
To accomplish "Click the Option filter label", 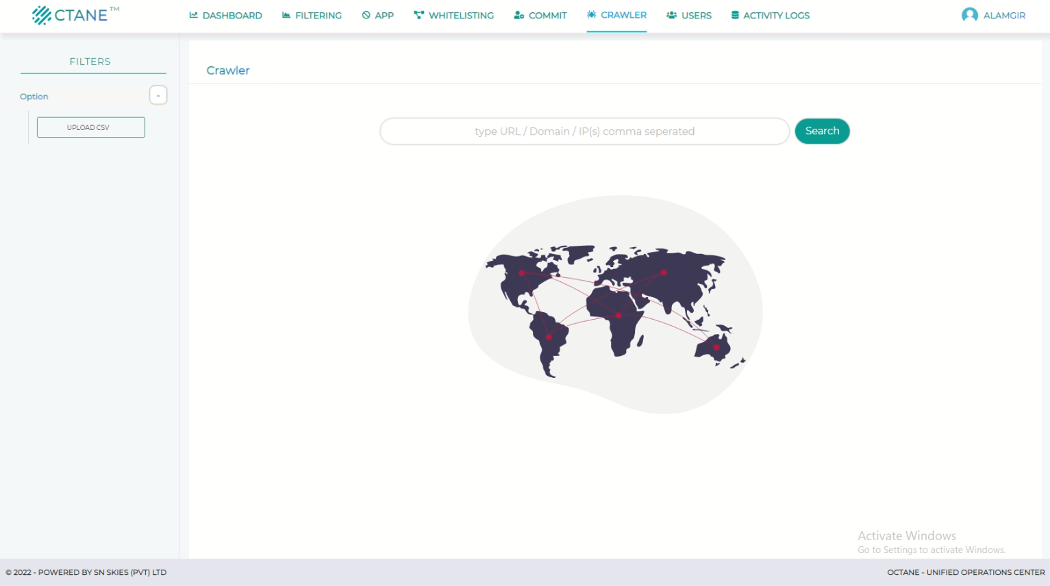I will [34, 97].
